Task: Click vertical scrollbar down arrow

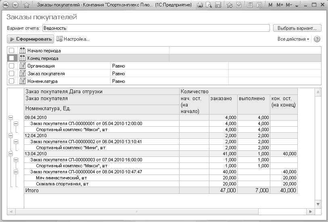Action: 318,204
